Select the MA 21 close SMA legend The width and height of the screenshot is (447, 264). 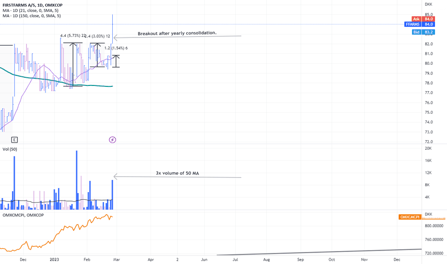tap(31, 11)
